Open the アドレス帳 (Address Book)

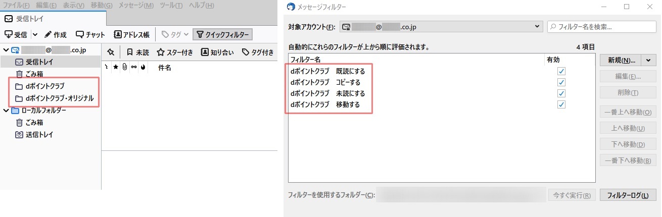131,35
